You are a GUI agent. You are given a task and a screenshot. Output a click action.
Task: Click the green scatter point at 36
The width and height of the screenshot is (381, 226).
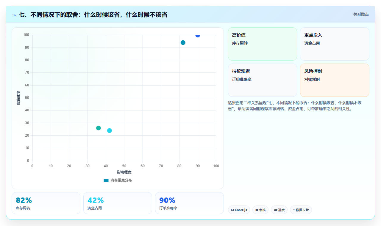pos(99,128)
